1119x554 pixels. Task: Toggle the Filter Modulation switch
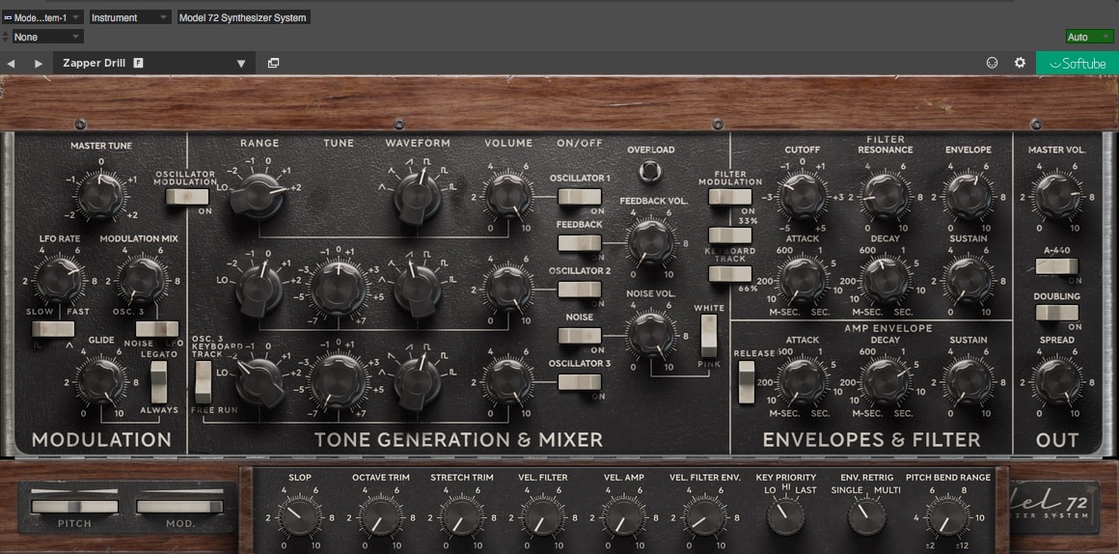[730, 197]
